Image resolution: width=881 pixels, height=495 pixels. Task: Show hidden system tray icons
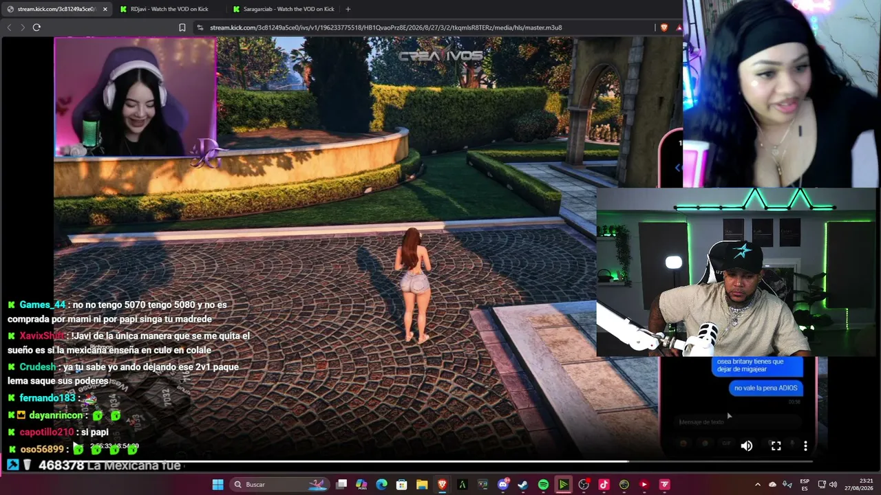point(758,485)
